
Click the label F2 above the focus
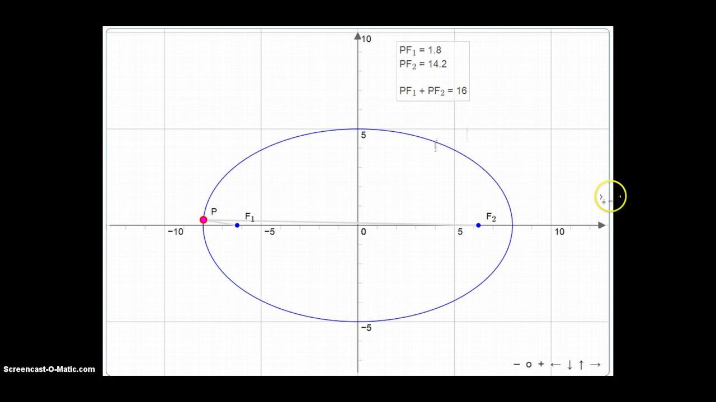[491, 217]
